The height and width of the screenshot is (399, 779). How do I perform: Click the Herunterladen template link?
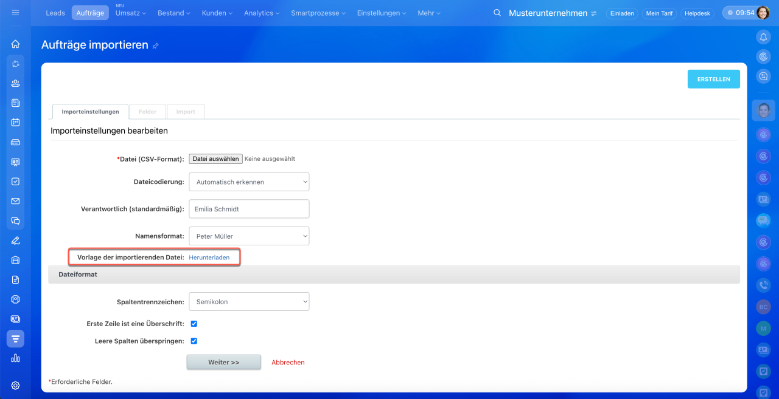pyautogui.click(x=209, y=257)
